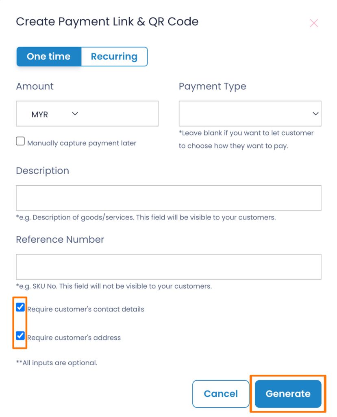The image size is (337, 417).
Task: Select the One time tab
Action: pos(49,56)
